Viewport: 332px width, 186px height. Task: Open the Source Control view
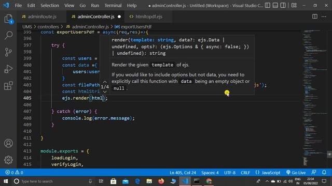[8, 52]
